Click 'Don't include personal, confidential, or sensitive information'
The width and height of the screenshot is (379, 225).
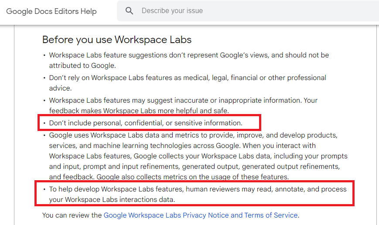tap(146, 123)
